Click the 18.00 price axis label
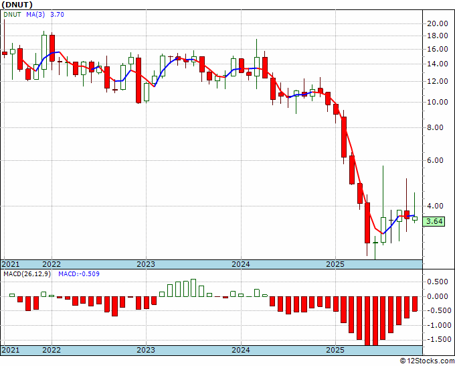Viewport: 455px width, 366px height. point(438,36)
